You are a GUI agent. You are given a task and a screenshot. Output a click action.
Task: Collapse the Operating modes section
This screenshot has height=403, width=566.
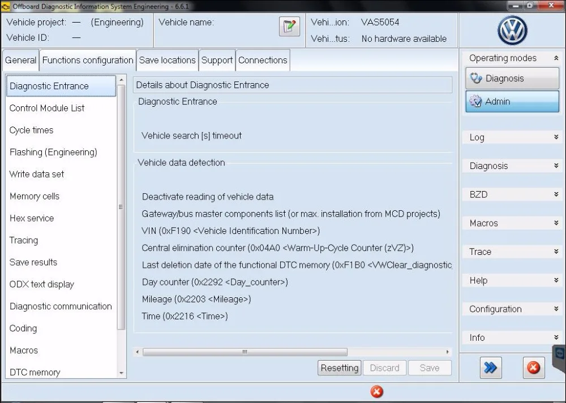point(556,58)
